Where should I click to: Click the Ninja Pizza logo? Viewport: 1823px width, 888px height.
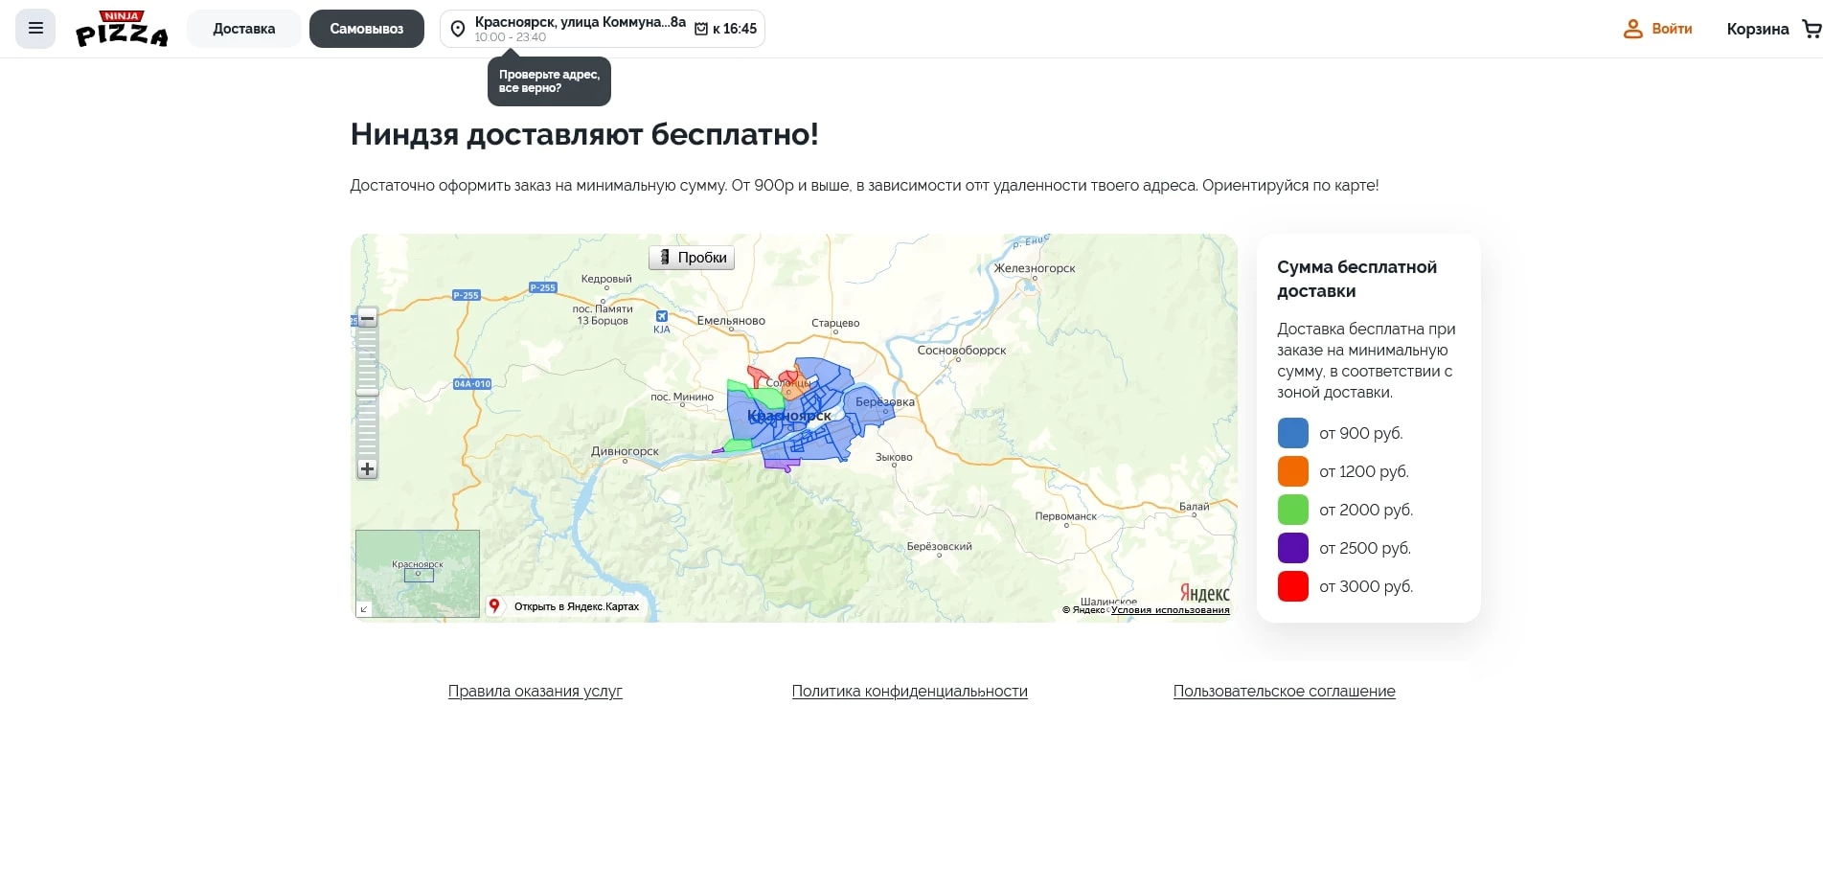122,28
